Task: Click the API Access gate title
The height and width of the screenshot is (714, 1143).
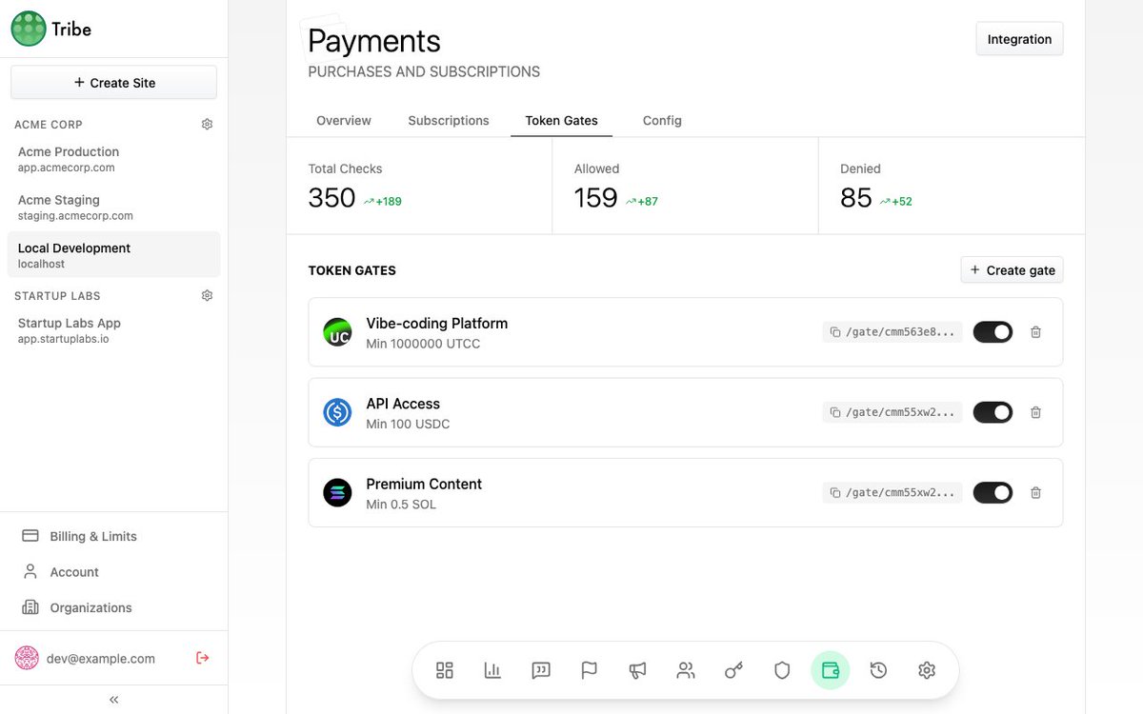Action: (403, 404)
